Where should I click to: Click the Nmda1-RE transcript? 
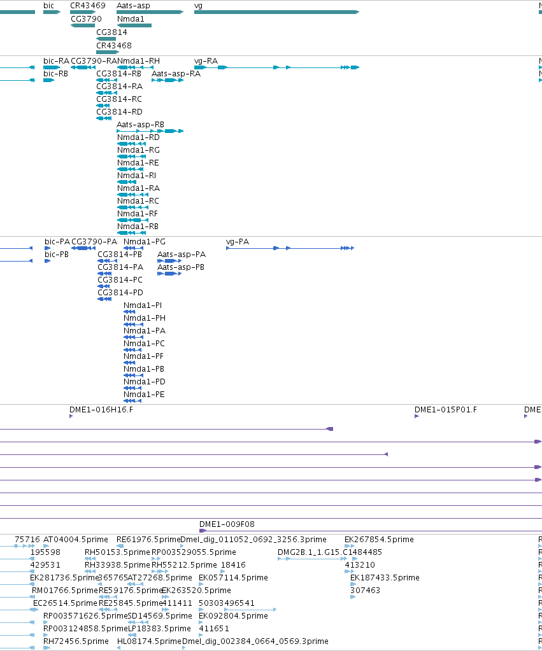tap(131, 169)
